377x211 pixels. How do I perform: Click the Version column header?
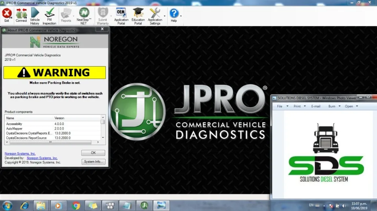(x=77, y=118)
